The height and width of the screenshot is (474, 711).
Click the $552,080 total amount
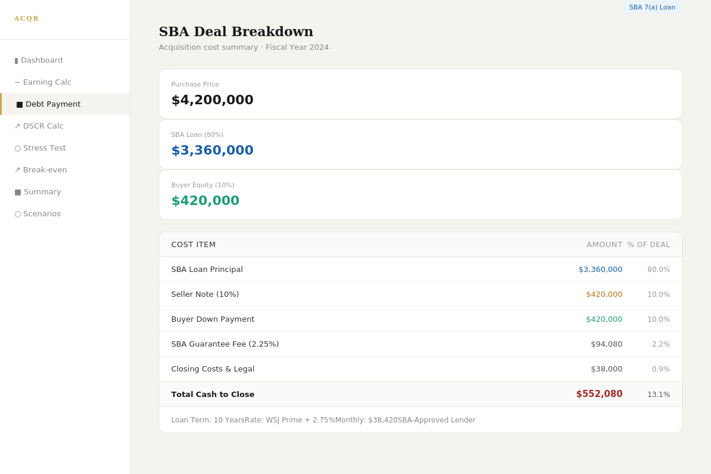[599, 394]
